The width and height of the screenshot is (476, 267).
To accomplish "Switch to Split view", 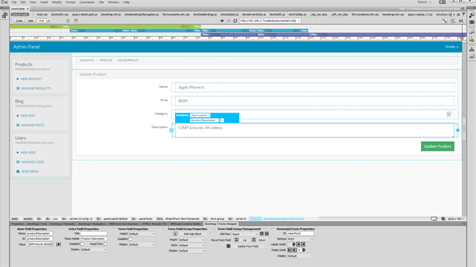I will [31, 20].
